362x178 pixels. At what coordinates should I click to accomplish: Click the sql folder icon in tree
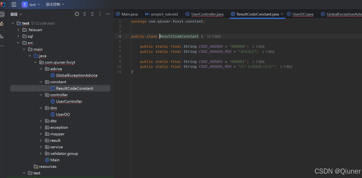[25, 36]
